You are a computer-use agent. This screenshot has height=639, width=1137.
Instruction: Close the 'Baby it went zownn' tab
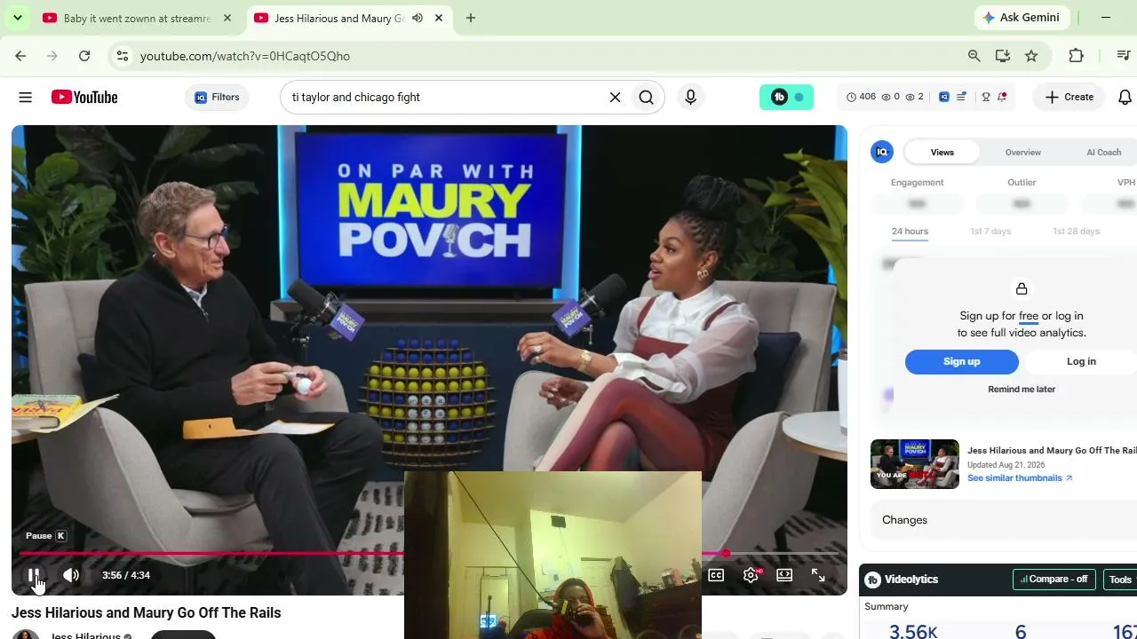point(227,18)
